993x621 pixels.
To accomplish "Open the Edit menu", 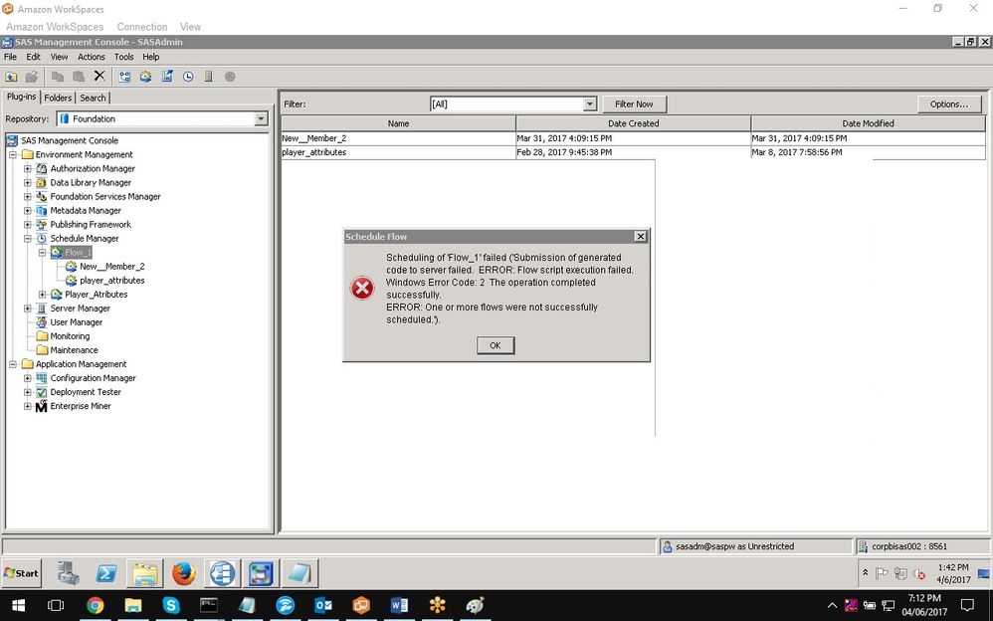I will tap(33, 57).
